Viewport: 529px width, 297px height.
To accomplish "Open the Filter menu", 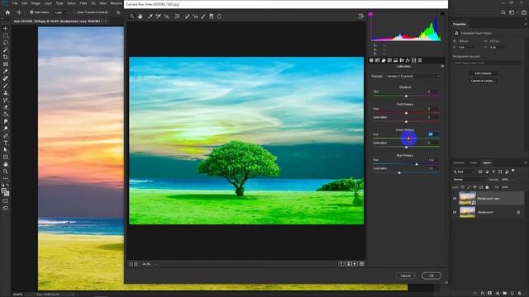I will click(83, 3).
